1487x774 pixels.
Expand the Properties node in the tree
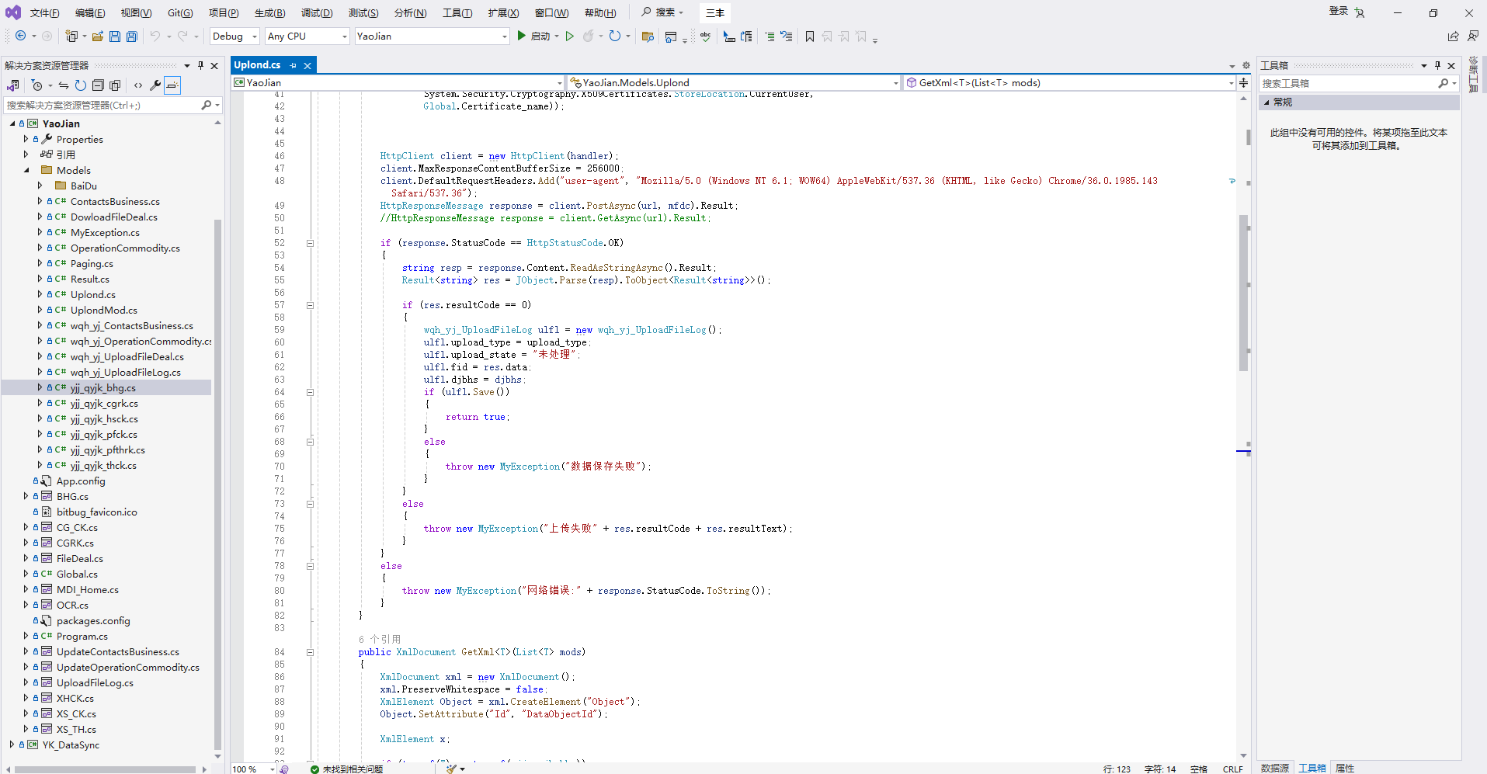pyautogui.click(x=26, y=139)
